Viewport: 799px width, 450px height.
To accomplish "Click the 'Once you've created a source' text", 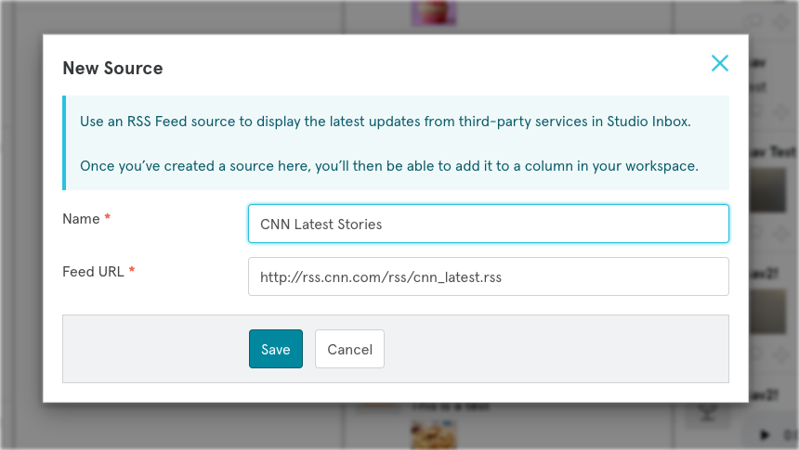I will pos(388,166).
